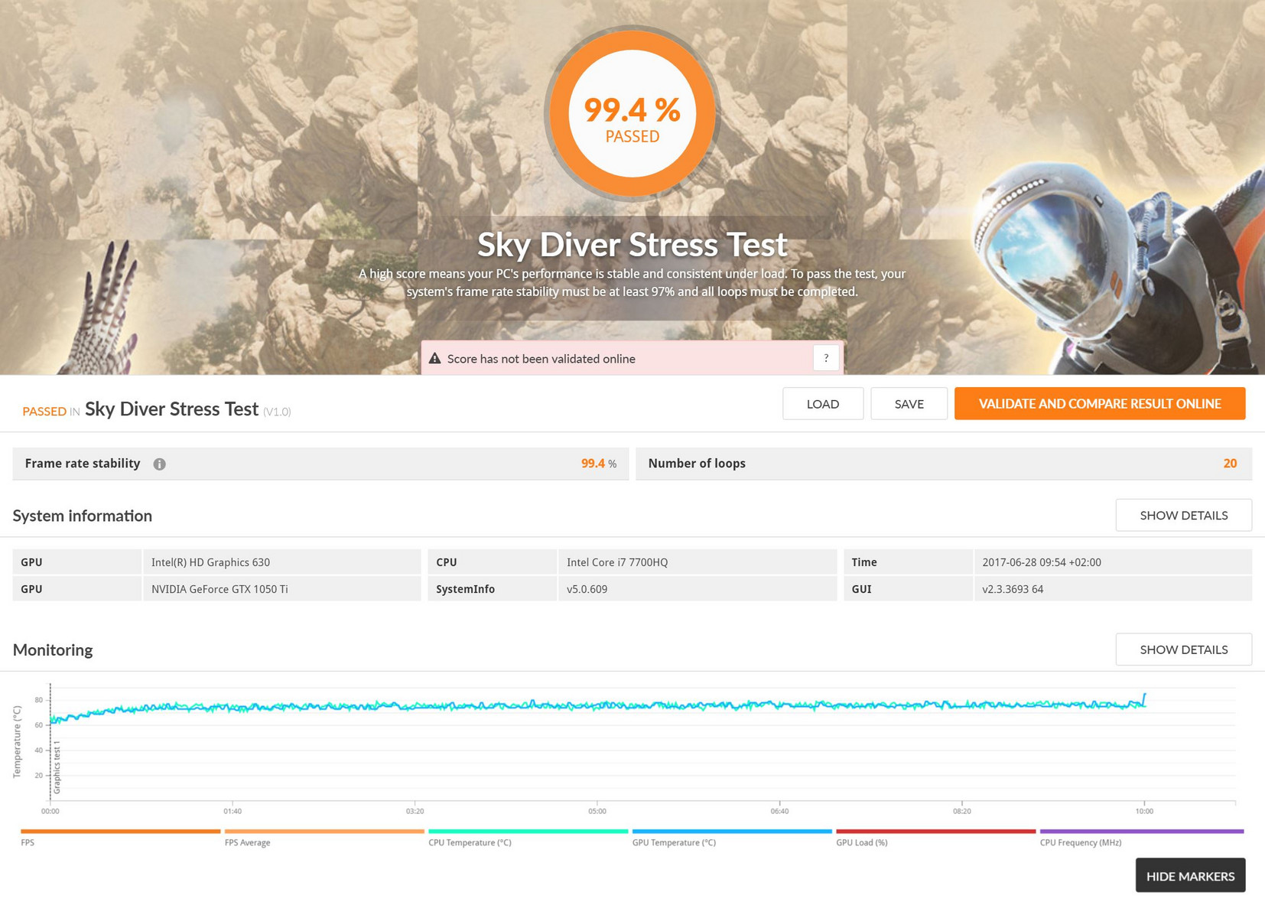
Task: Toggle the FPS Average legend line
Action: [x=324, y=836]
